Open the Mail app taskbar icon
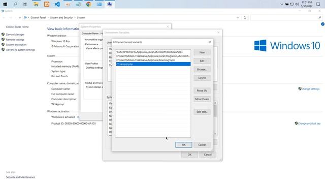 point(99,4)
